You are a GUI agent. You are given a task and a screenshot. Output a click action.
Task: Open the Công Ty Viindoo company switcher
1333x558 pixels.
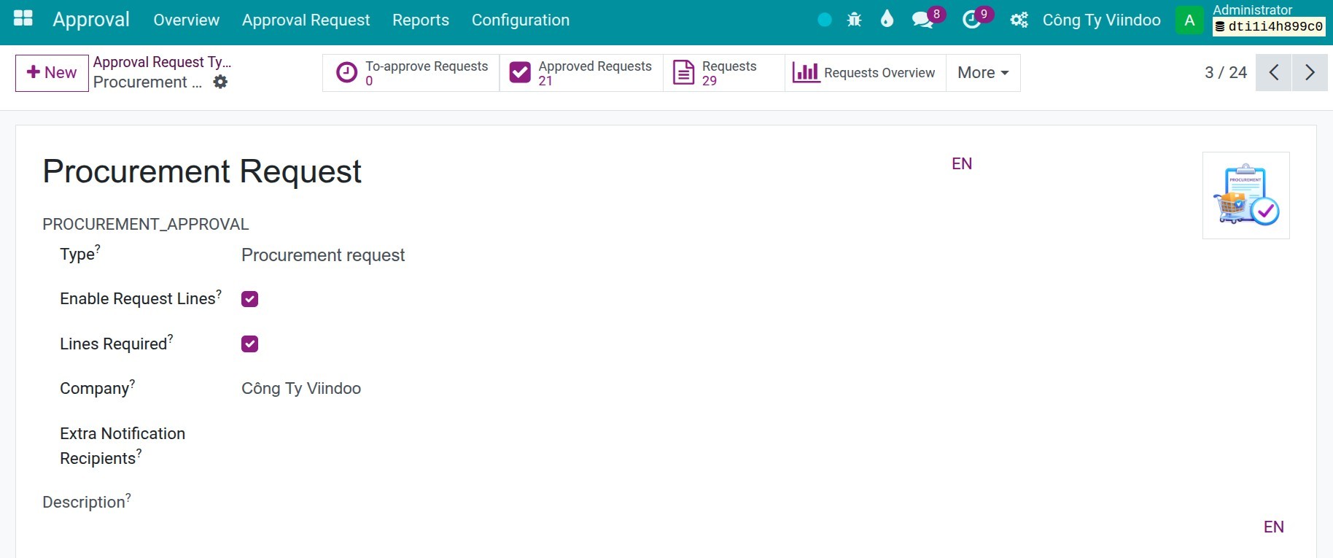(x=1101, y=20)
